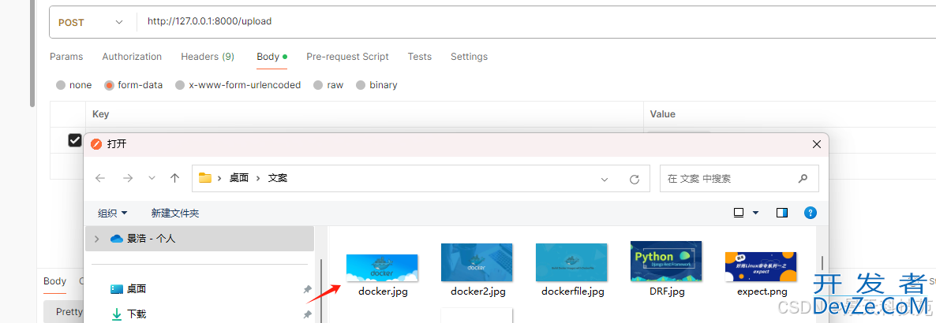Open the dialog help icon
This screenshot has height=323, width=936.
pos(810,213)
